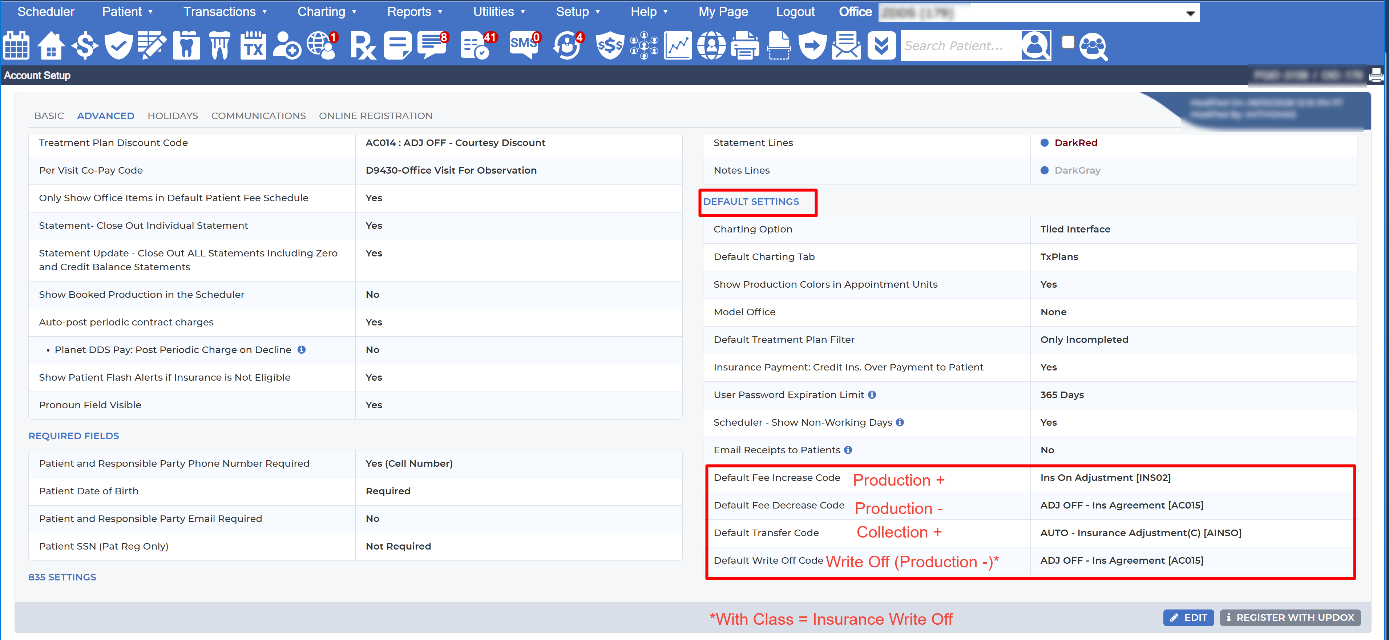Click the Statement Lines DarkRed color dot

(1045, 143)
